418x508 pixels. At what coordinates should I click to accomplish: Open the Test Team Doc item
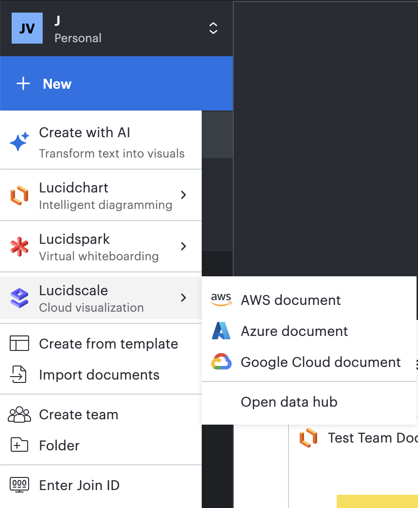(372, 438)
